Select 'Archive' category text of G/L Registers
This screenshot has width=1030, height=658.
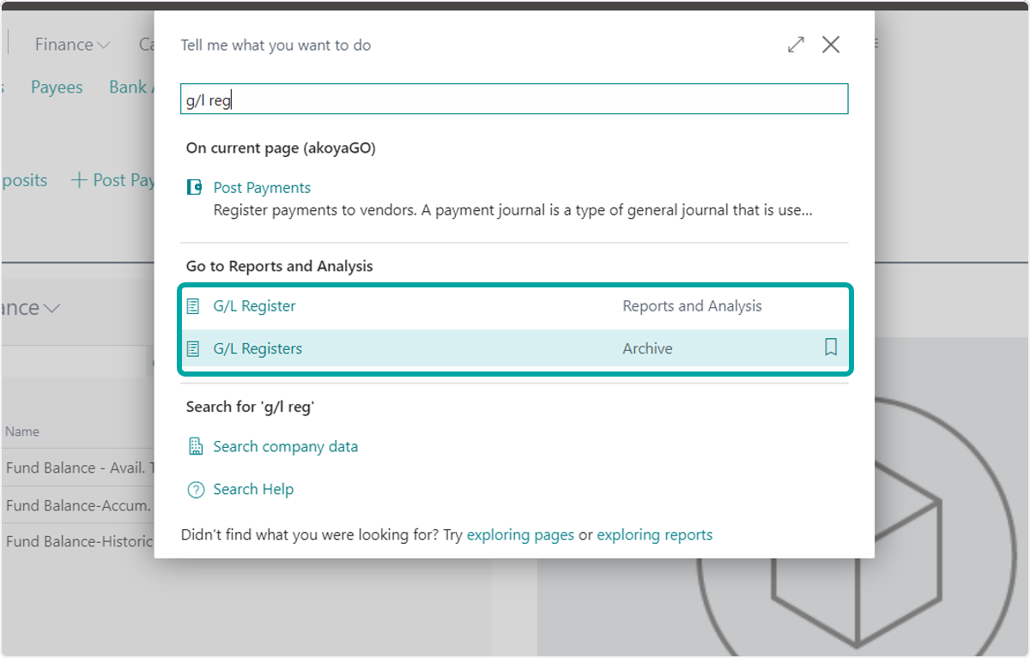click(647, 348)
